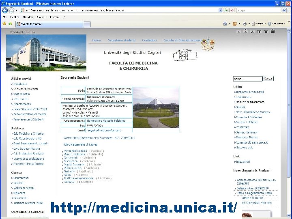The width and height of the screenshot is (292, 219).
Task: Click the RSS feeds icon
Action: (235, 24)
